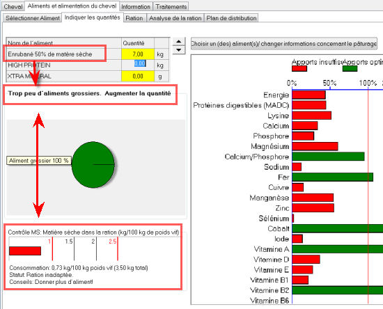Click Choisir un (des) aliment(s) button
383x309 pixels.
click(284, 44)
